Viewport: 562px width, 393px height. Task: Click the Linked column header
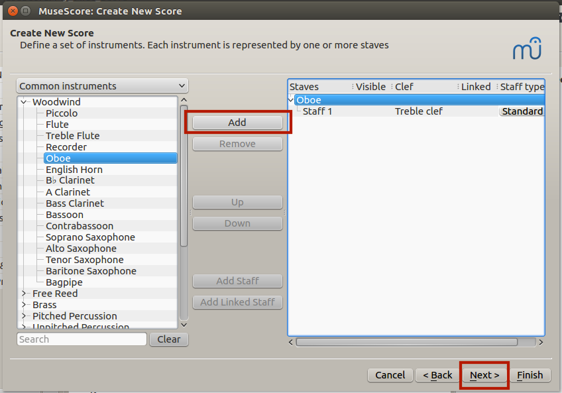pos(476,87)
